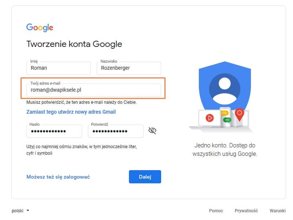Open the "Możesz też się zalogować" link

click(x=58, y=177)
